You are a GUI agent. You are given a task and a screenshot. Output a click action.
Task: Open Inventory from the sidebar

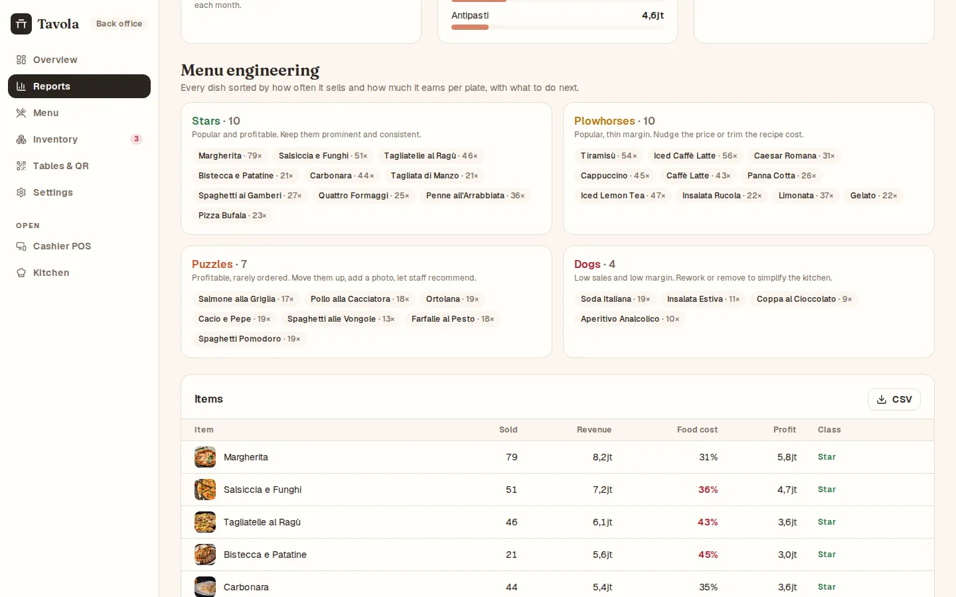(79, 139)
